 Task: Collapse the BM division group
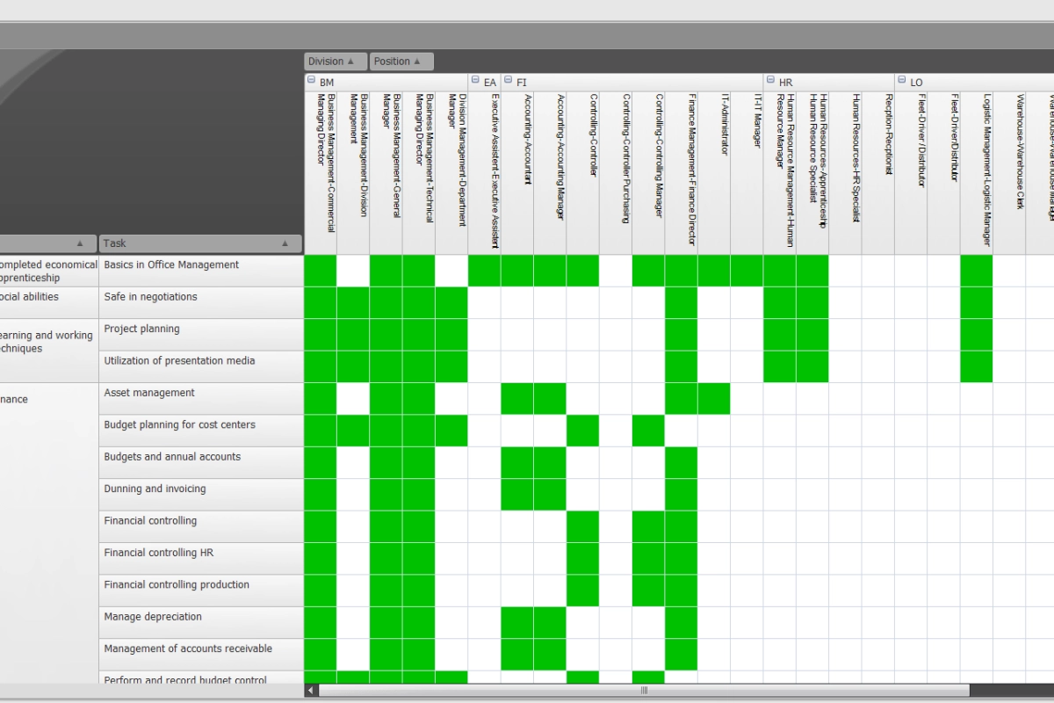pos(312,81)
